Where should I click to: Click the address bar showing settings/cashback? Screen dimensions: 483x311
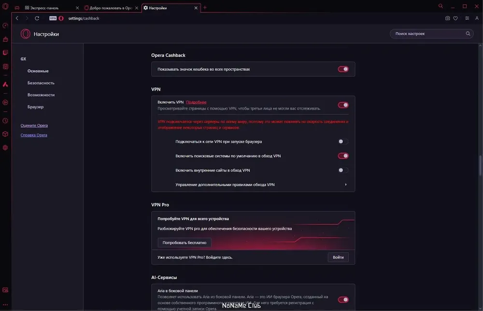(84, 18)
